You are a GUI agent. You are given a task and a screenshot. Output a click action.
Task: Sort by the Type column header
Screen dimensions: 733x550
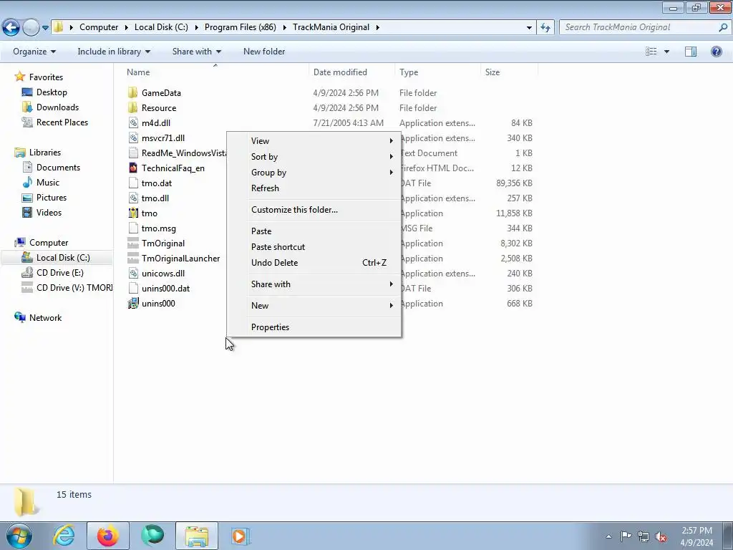tap(409, 72)
